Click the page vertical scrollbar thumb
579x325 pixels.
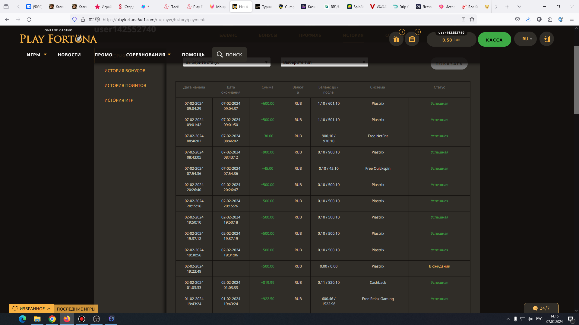click(x=576, y=80)
